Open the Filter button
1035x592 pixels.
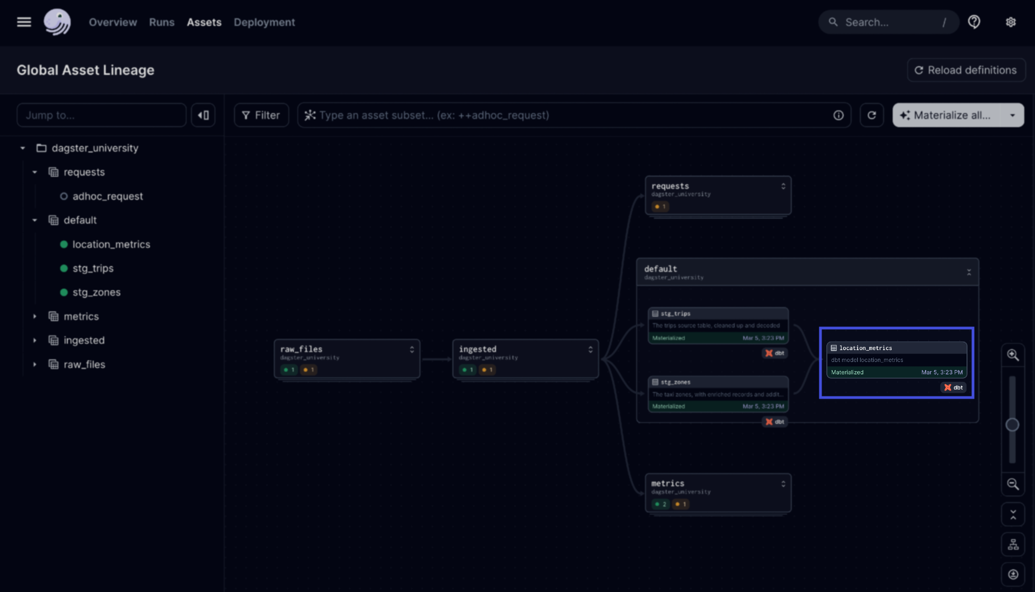pos(261,115)
